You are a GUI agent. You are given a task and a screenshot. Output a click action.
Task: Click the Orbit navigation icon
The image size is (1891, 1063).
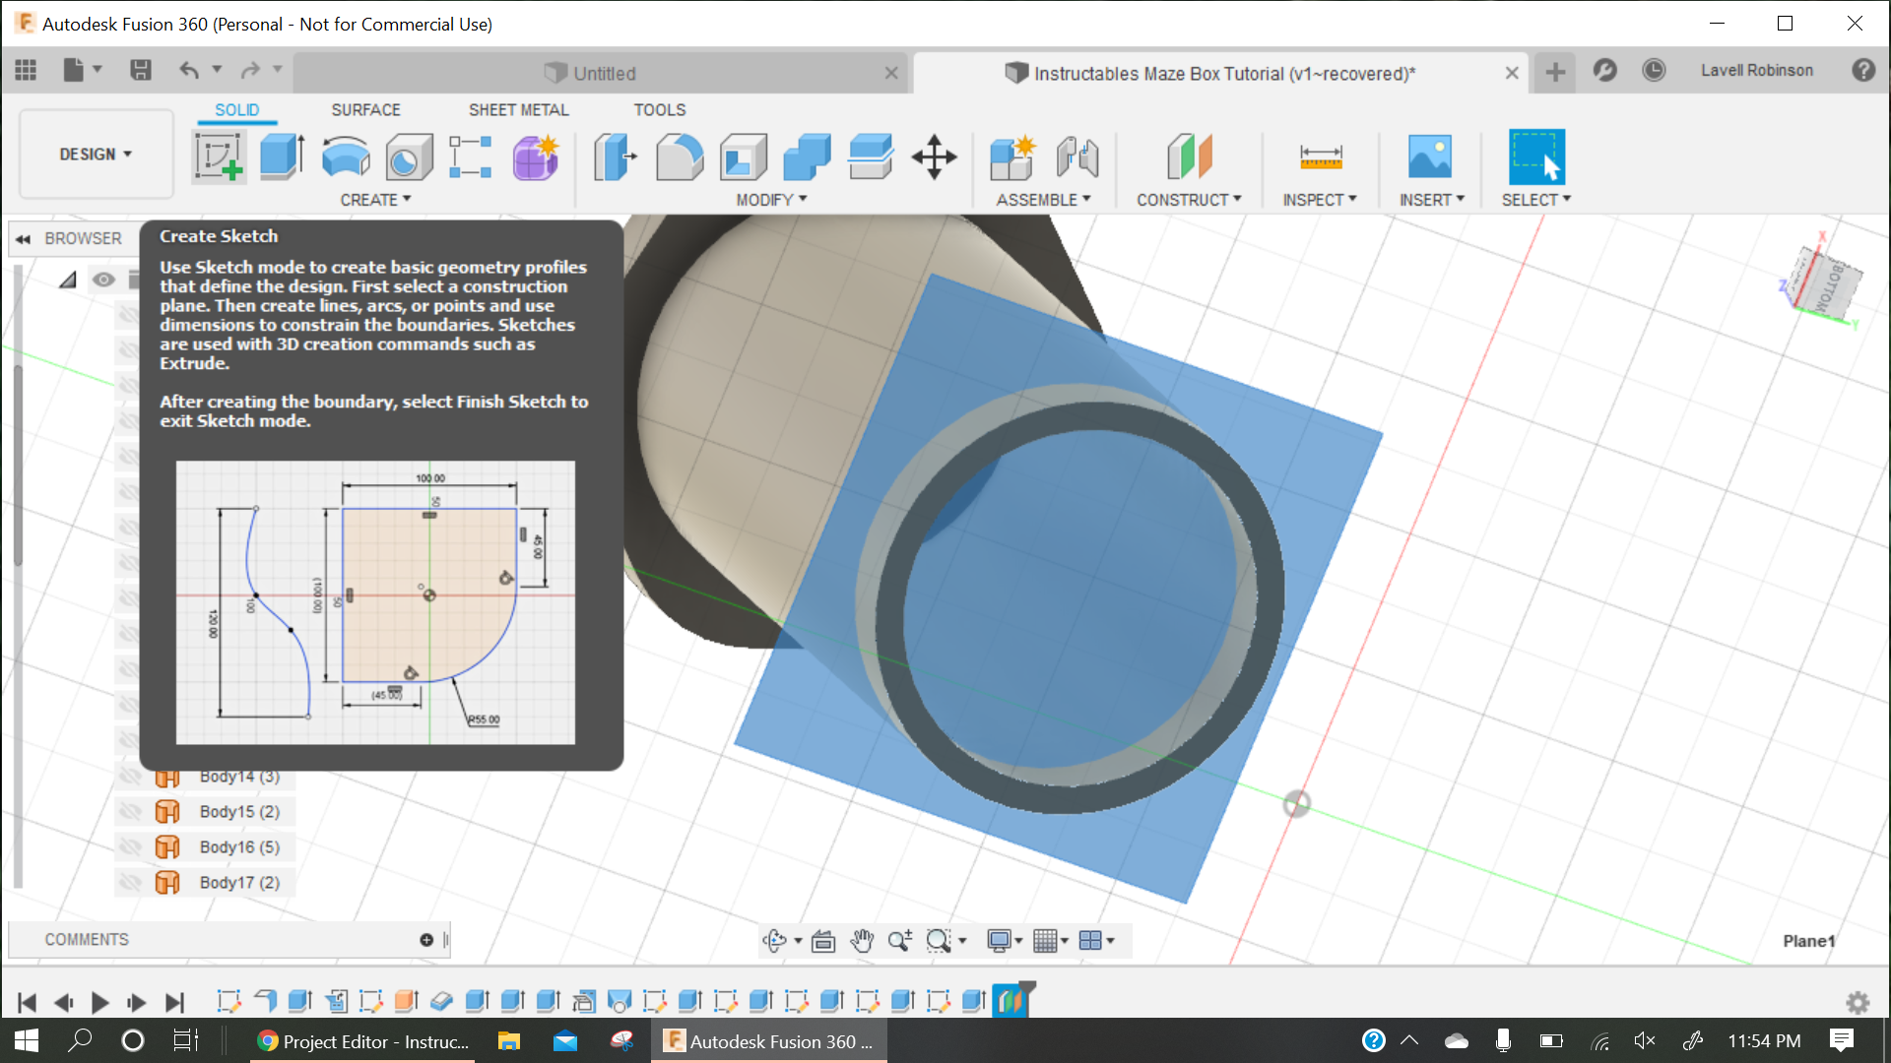(775, 941)
